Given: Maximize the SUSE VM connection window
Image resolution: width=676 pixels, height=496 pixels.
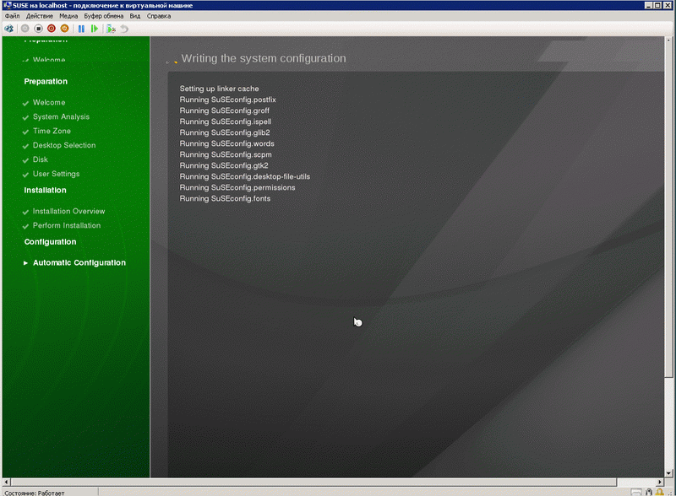Looking at the screenshot, I should pyautogui.click(x=657, y=5).
